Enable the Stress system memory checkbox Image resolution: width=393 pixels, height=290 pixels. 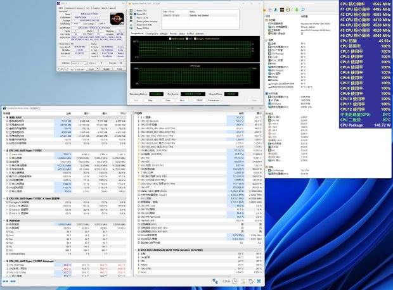point(135,22)
